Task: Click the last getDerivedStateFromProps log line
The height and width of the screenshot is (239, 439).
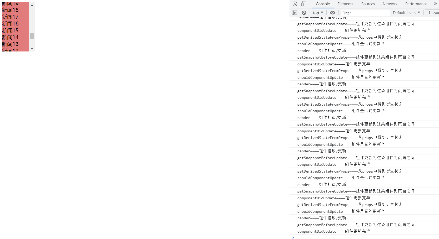Action: [x=364, y=205]
